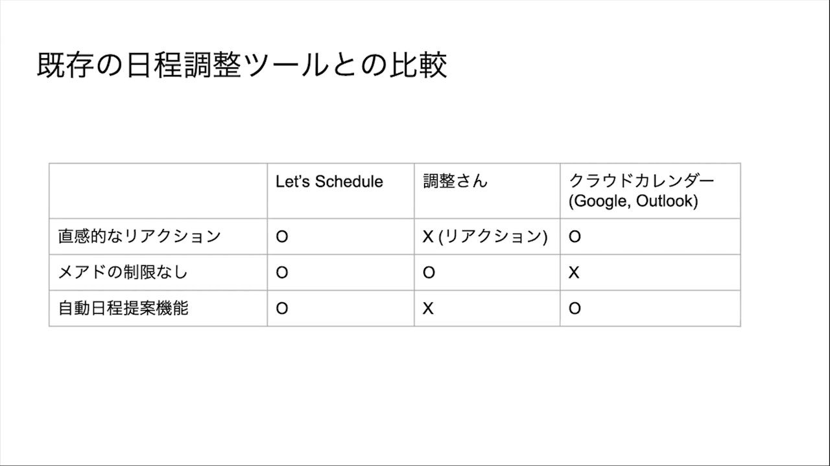Click 調整さん's X for 自動日程提案機能
The image size is (830, 466).
coord(428,309)
